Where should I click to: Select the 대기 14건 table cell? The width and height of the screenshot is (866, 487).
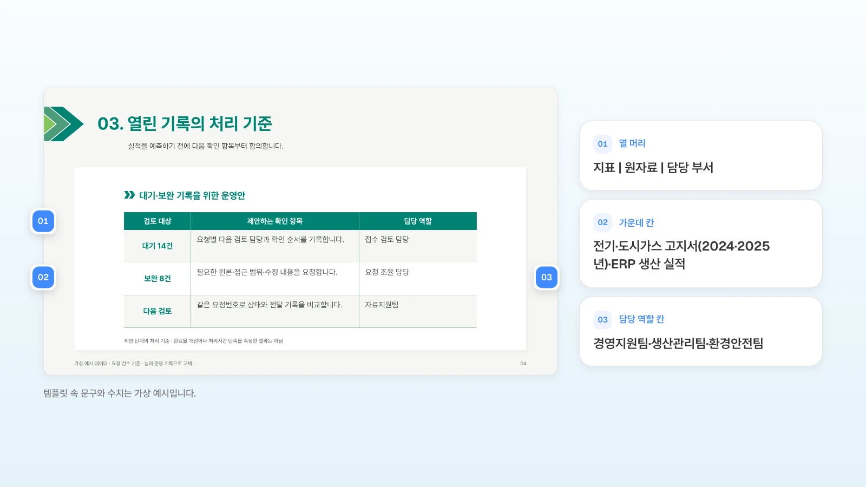click(158, 246)
